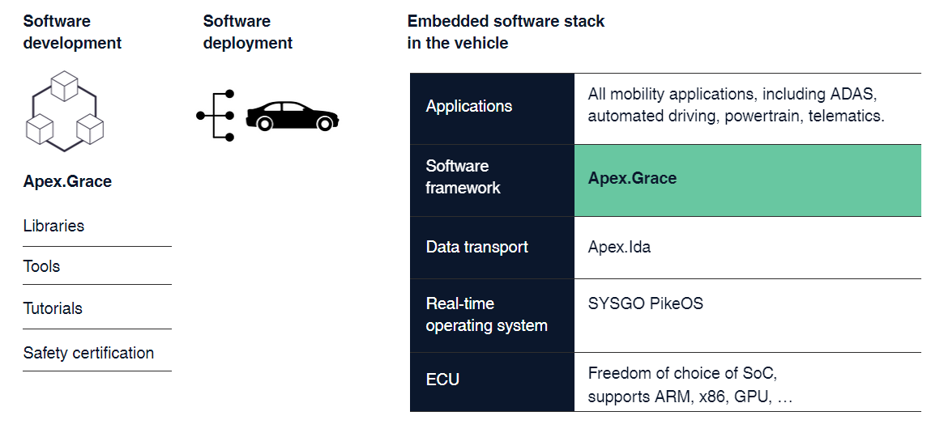This screenshot has height=437, width=944.
Task: Select the Applications row header
Action: point(493,108)
